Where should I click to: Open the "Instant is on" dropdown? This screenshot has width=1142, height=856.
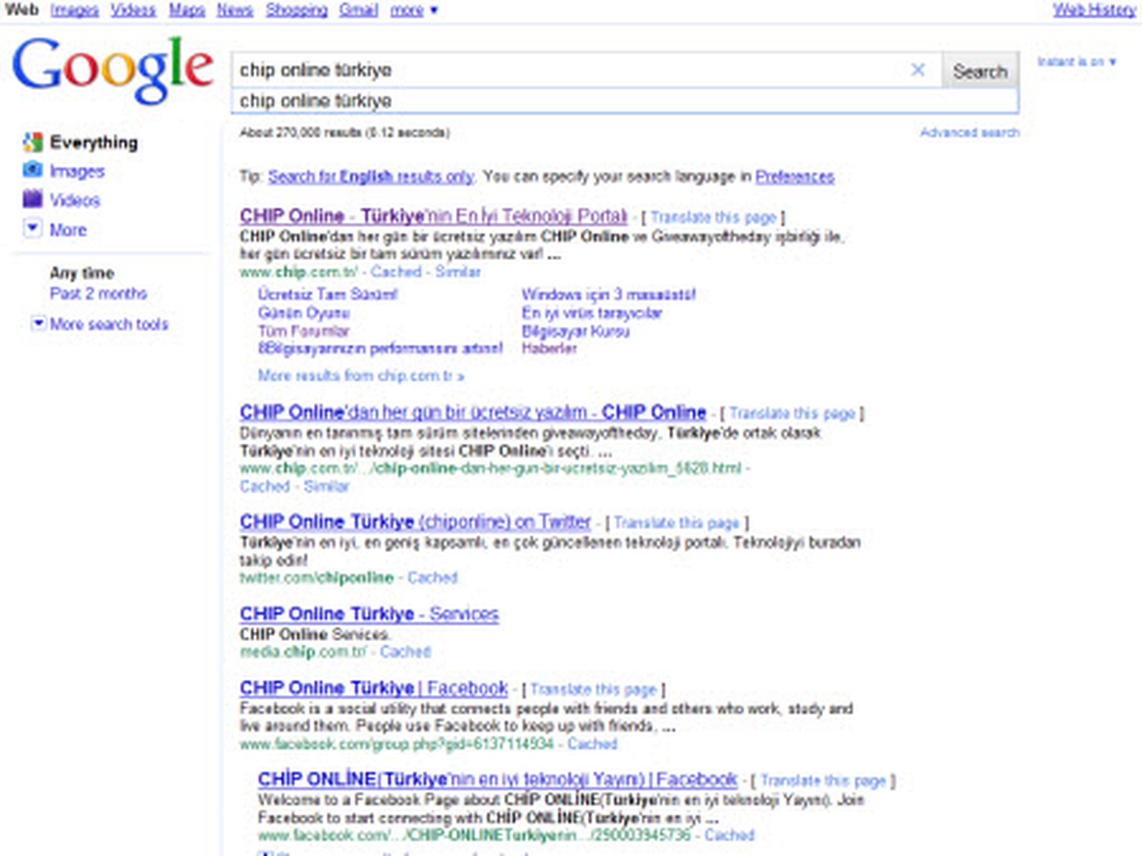point(1075,59)
